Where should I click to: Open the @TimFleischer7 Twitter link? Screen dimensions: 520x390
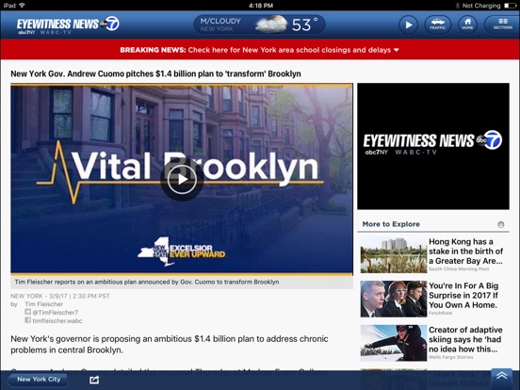click(x=55, y=313)
